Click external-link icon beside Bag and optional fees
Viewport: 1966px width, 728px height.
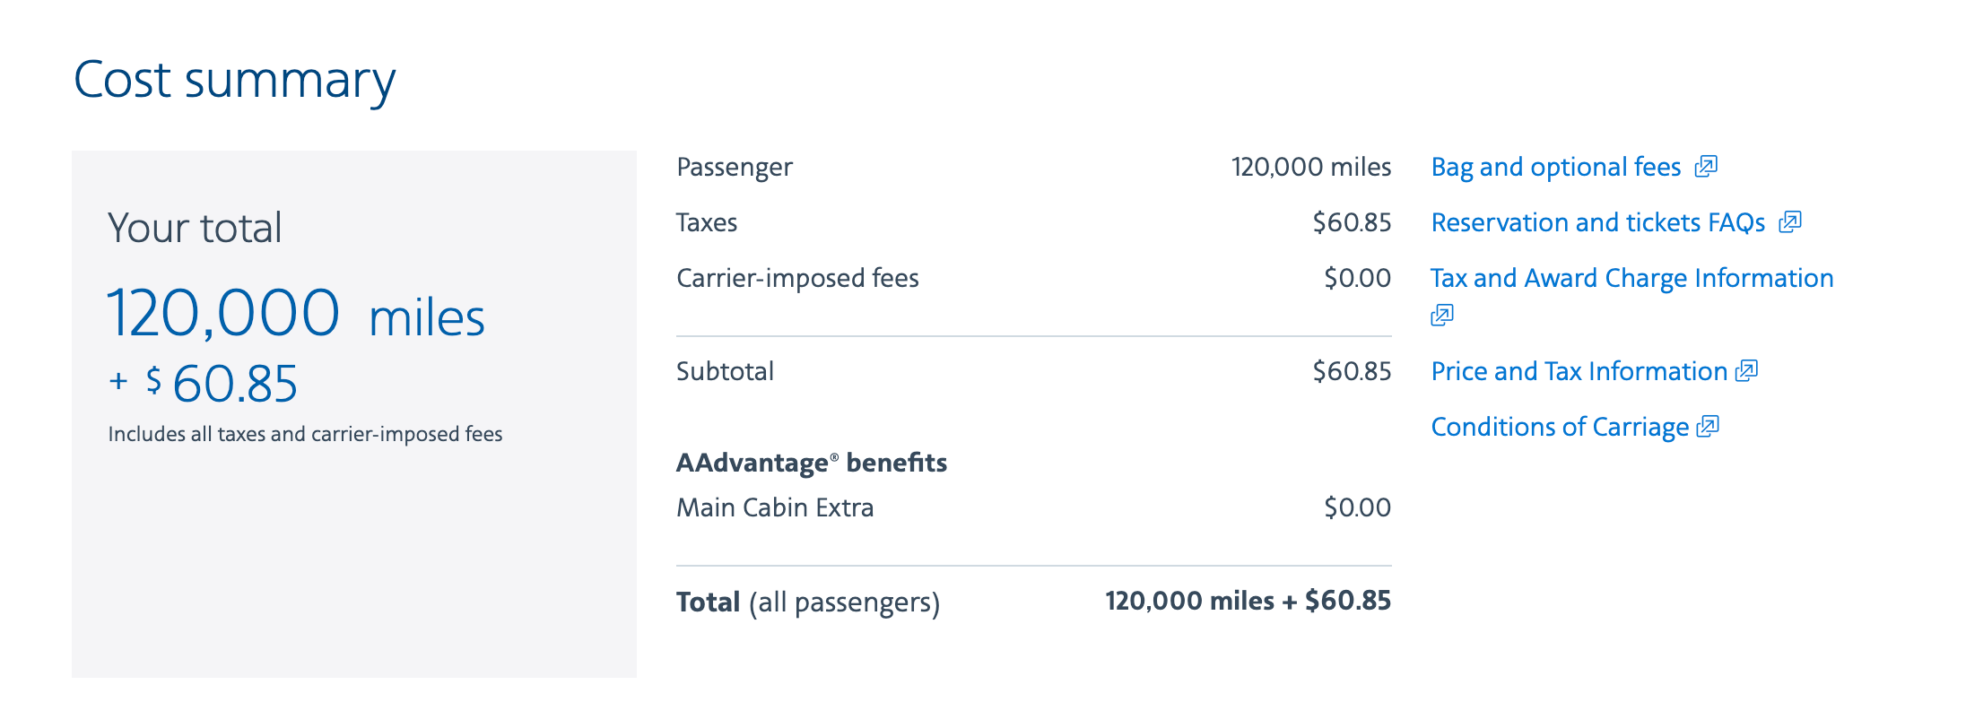[1706, 167]
